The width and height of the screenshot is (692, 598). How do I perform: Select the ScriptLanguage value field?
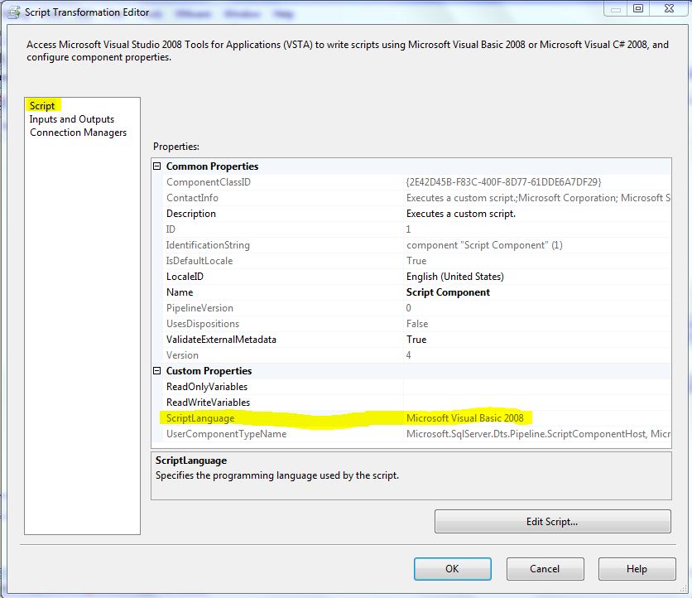536,418
